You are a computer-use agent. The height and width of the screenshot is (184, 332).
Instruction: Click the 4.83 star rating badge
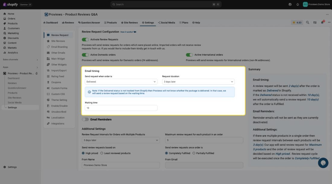coord(297,23)
